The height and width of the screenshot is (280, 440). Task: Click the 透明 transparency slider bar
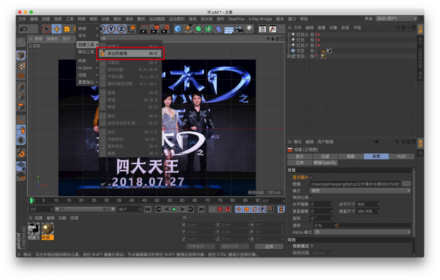[374, 225]
